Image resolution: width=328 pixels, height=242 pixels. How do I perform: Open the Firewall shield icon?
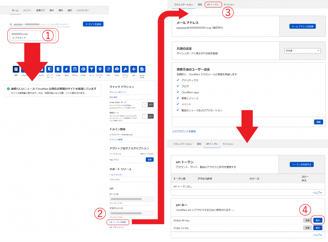[50, 69]
